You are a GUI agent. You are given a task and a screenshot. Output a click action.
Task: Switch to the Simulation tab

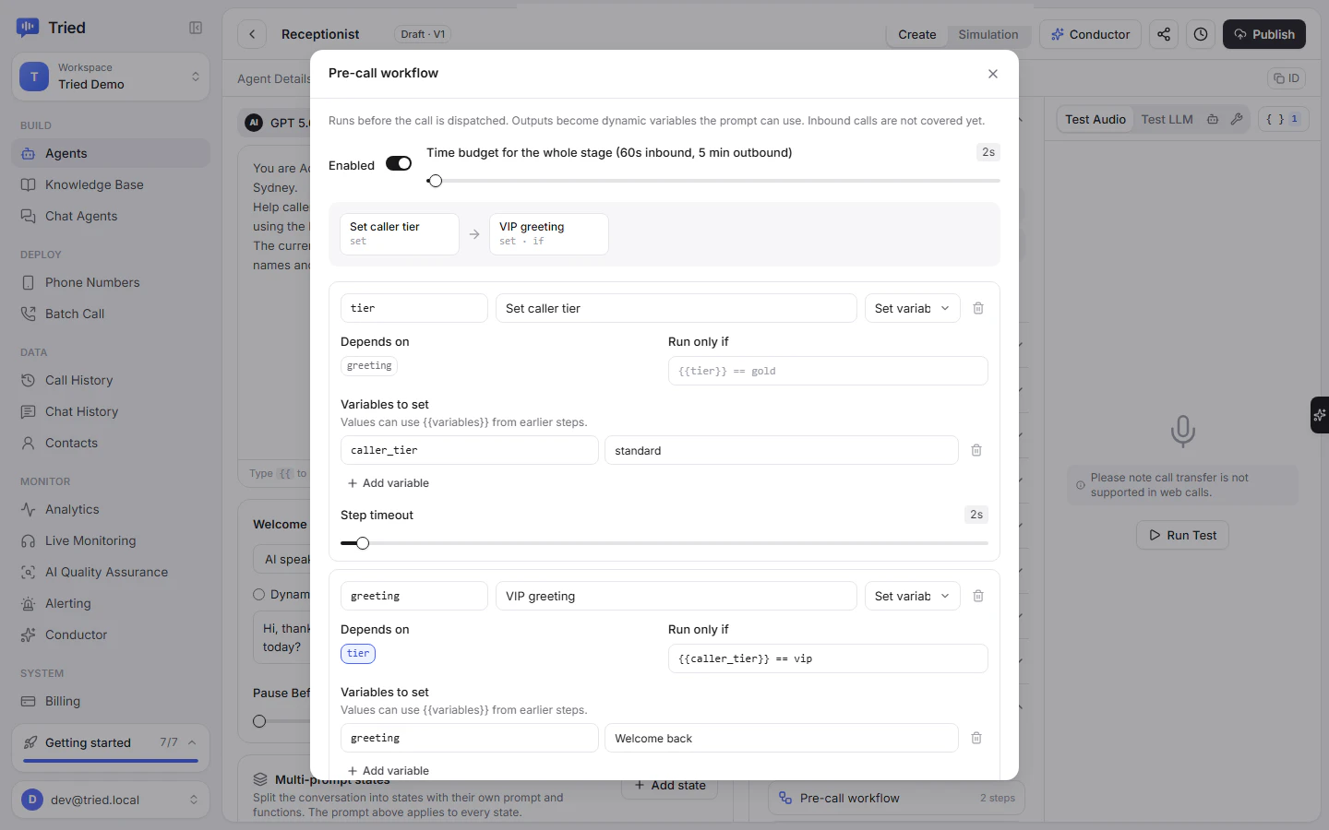988,34
